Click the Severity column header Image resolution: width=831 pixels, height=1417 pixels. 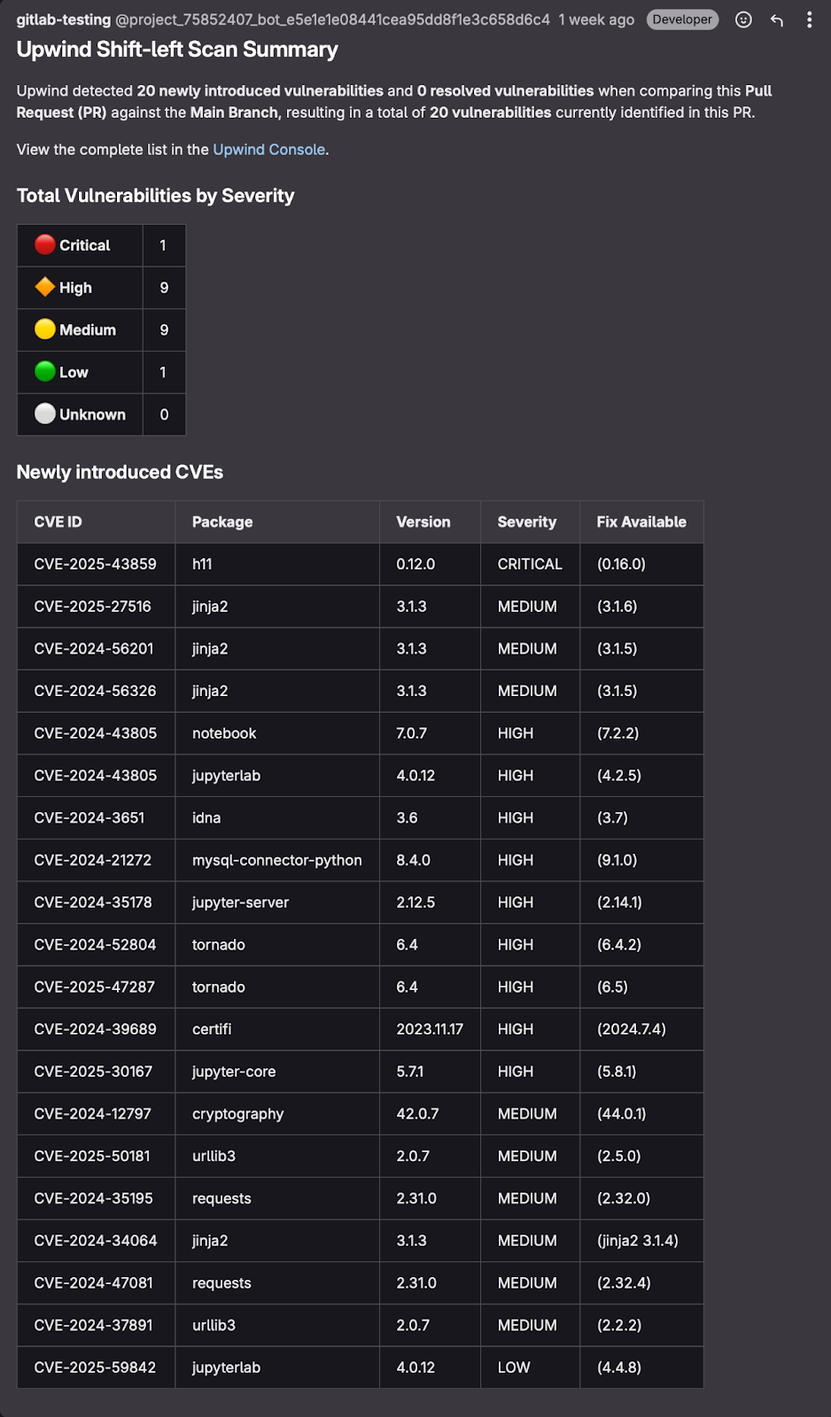click(526, 522)
